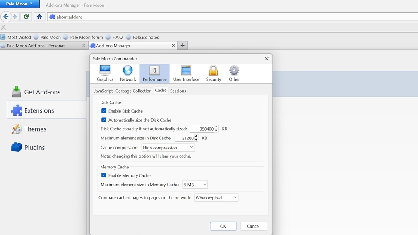Image resolution: width=418 pixels, height=235 pixels.
Task: Close the Pale Moon Commander dialog
Action: 266,59
